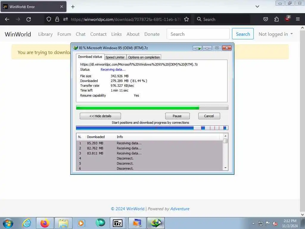
Task: Open the Donate page link
Action: pos(152,34)
